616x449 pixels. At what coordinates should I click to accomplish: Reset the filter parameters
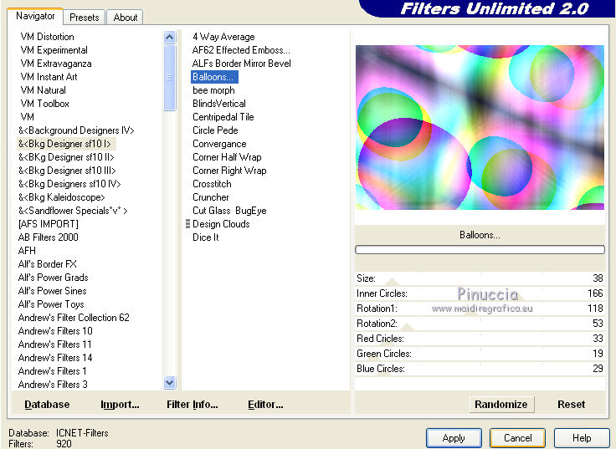(x=571, y=404)
